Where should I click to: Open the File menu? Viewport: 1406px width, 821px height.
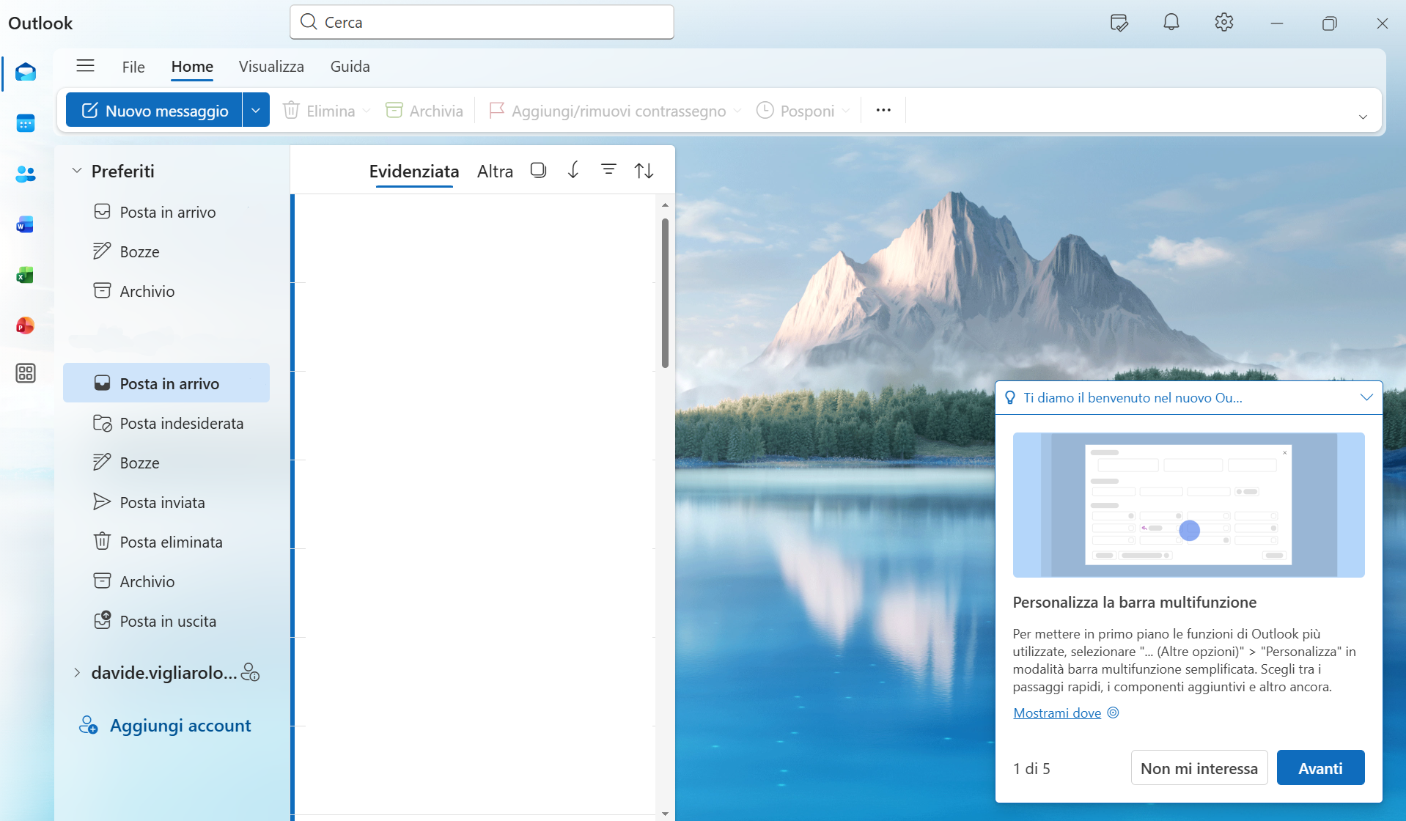pyautogui.click(x=133, y=67)
